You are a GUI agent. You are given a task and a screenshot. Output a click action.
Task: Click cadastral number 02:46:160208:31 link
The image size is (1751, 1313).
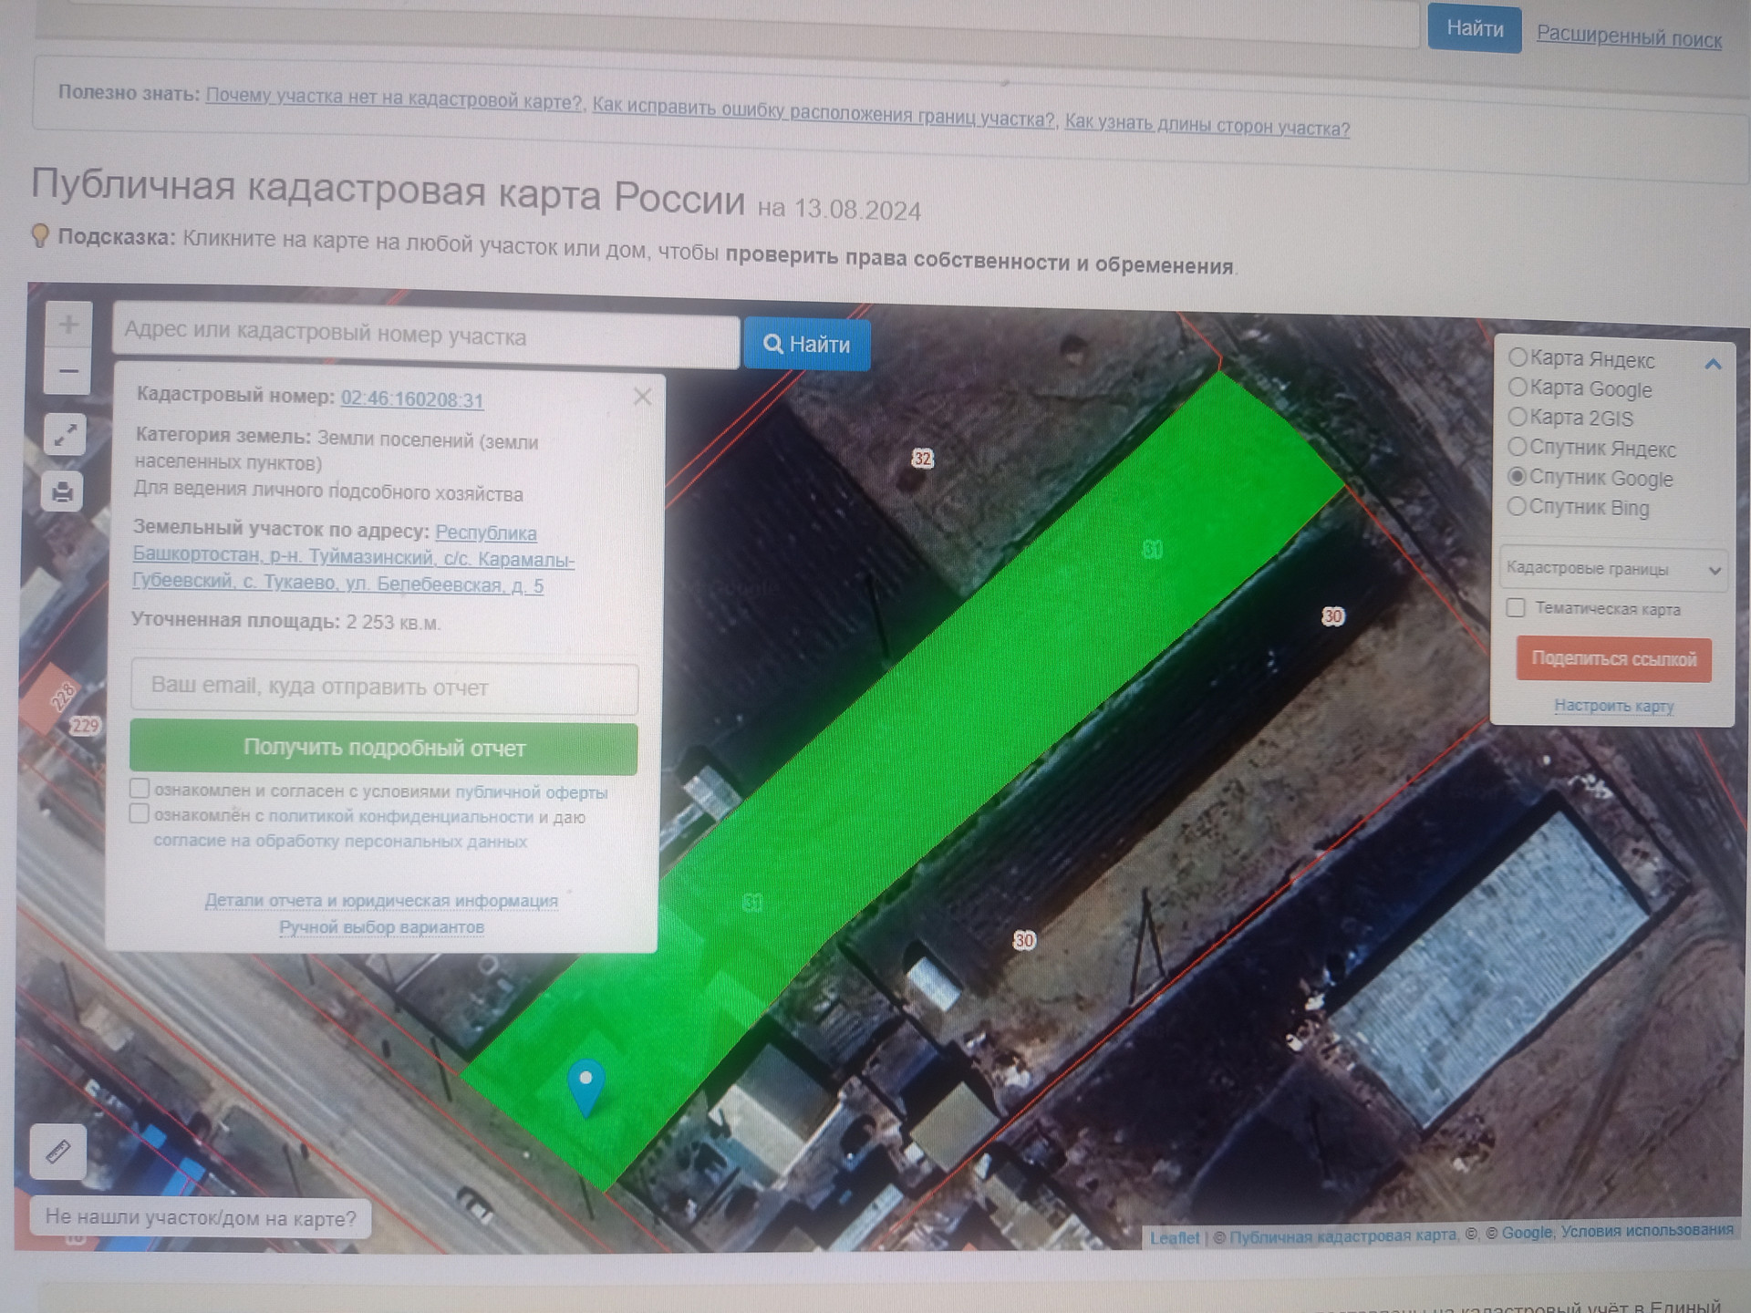pyautogui.click(x=412, y=399)
